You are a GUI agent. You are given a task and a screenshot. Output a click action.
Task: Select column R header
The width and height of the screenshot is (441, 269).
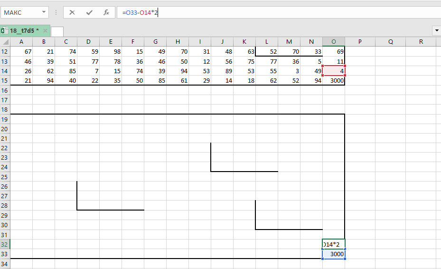(x=421, y=42)
